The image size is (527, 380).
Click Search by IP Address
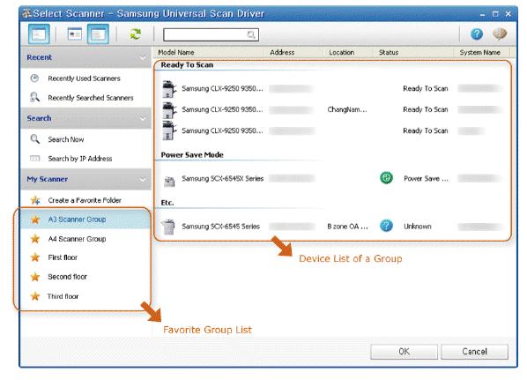point(80,159)
